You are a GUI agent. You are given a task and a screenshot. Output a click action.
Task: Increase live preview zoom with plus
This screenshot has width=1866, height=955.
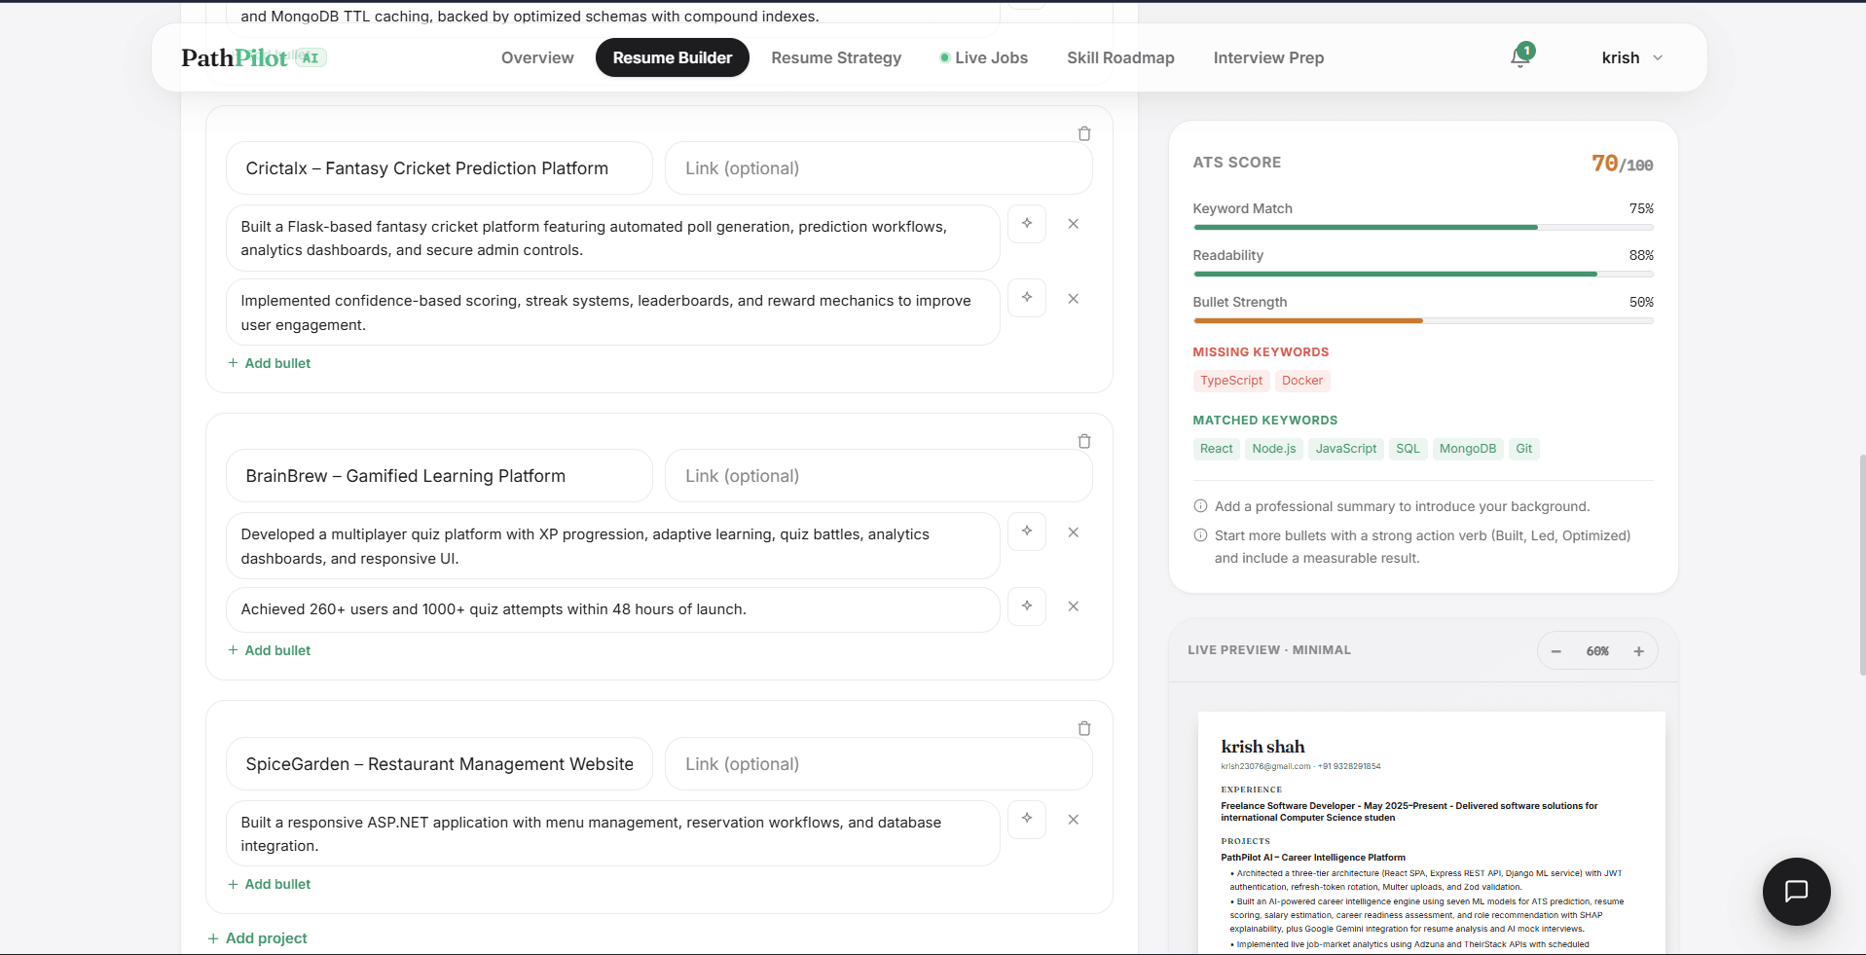[1639, 651]
